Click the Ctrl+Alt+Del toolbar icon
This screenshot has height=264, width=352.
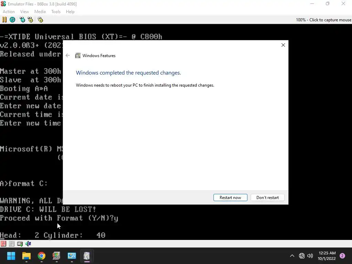(x=22, y=20)
